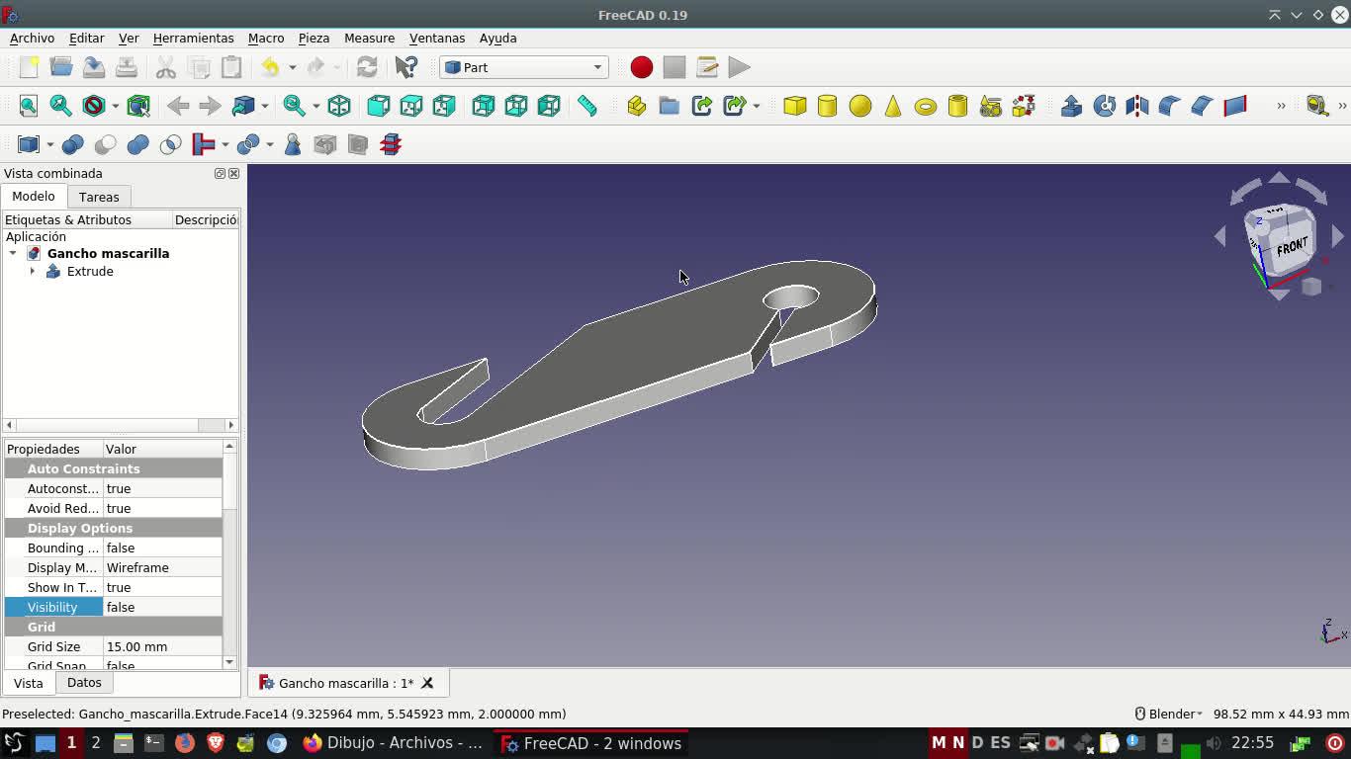Collapse the Gancho mascarilla document node
Screen dimensions: 1351x759
(13, 253)
